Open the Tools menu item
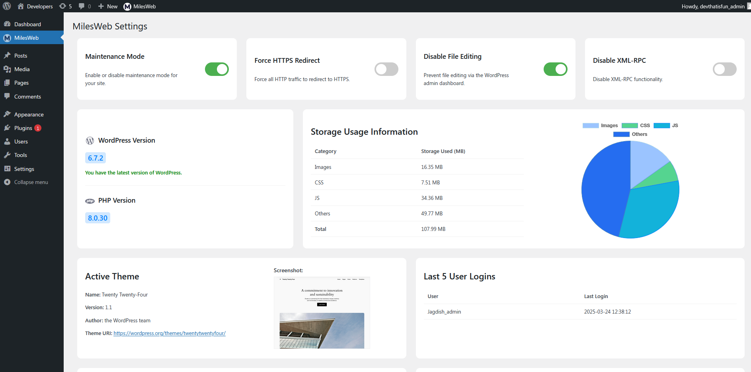This screenshot has width=751, height=372. [x=32, y=155]
